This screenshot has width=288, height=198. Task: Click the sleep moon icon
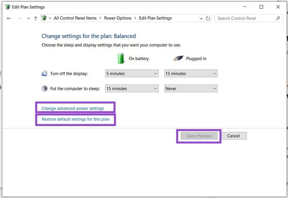click(45, 88)
